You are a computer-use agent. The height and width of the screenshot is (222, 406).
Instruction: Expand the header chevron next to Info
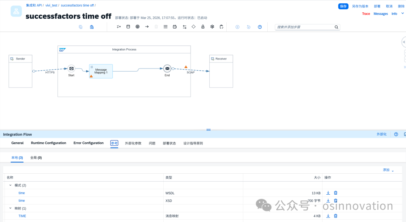[x=402, y=13]
